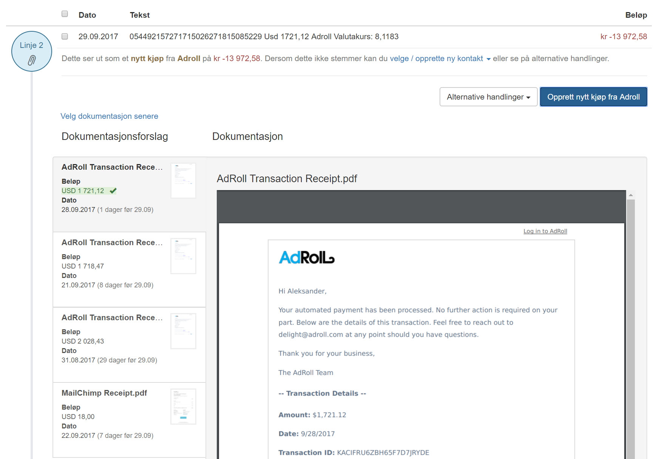Click 'Log in to AdRoll' link
The width and height of the screenshot is (662, 459).
[545, 231]
